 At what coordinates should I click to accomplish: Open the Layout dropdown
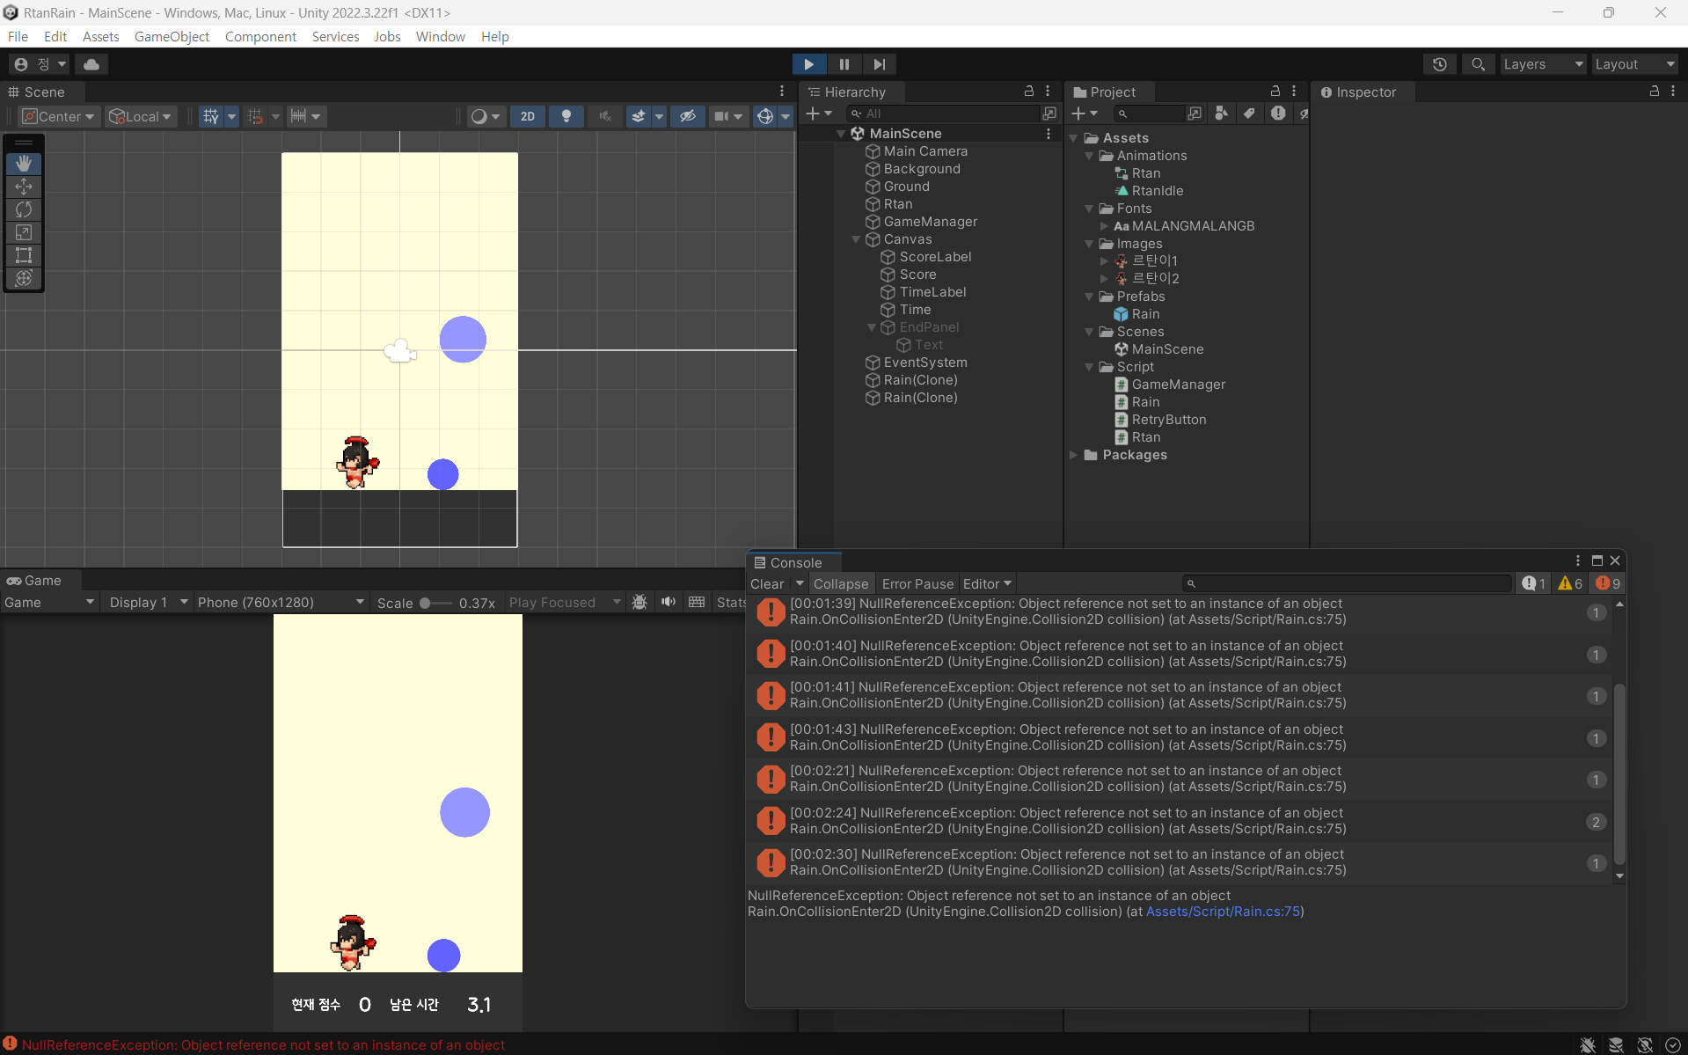tap(1635, 64)
